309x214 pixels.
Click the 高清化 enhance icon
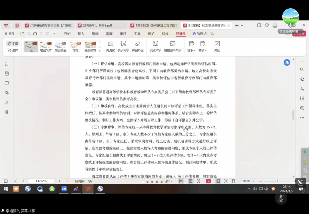(110, 46)
